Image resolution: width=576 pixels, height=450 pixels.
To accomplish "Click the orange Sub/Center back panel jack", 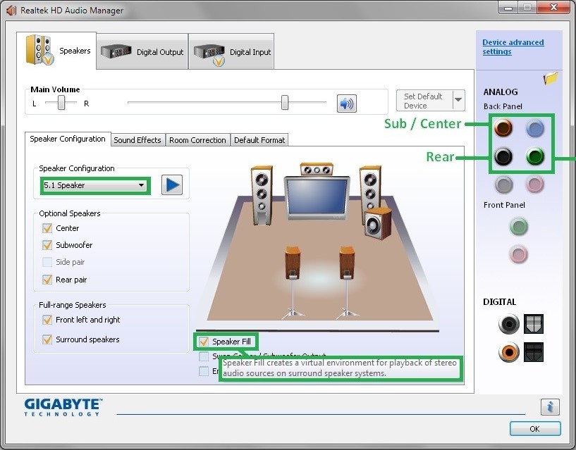I will pyautogui.click(x=503, y=127).
